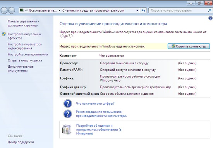Image resolution: width=213 pixels, height=148 pixels.
Task: Click '(без оценки)' in Основной жесткий диск row
Action: pyautogui.click(x=187, y=94)
